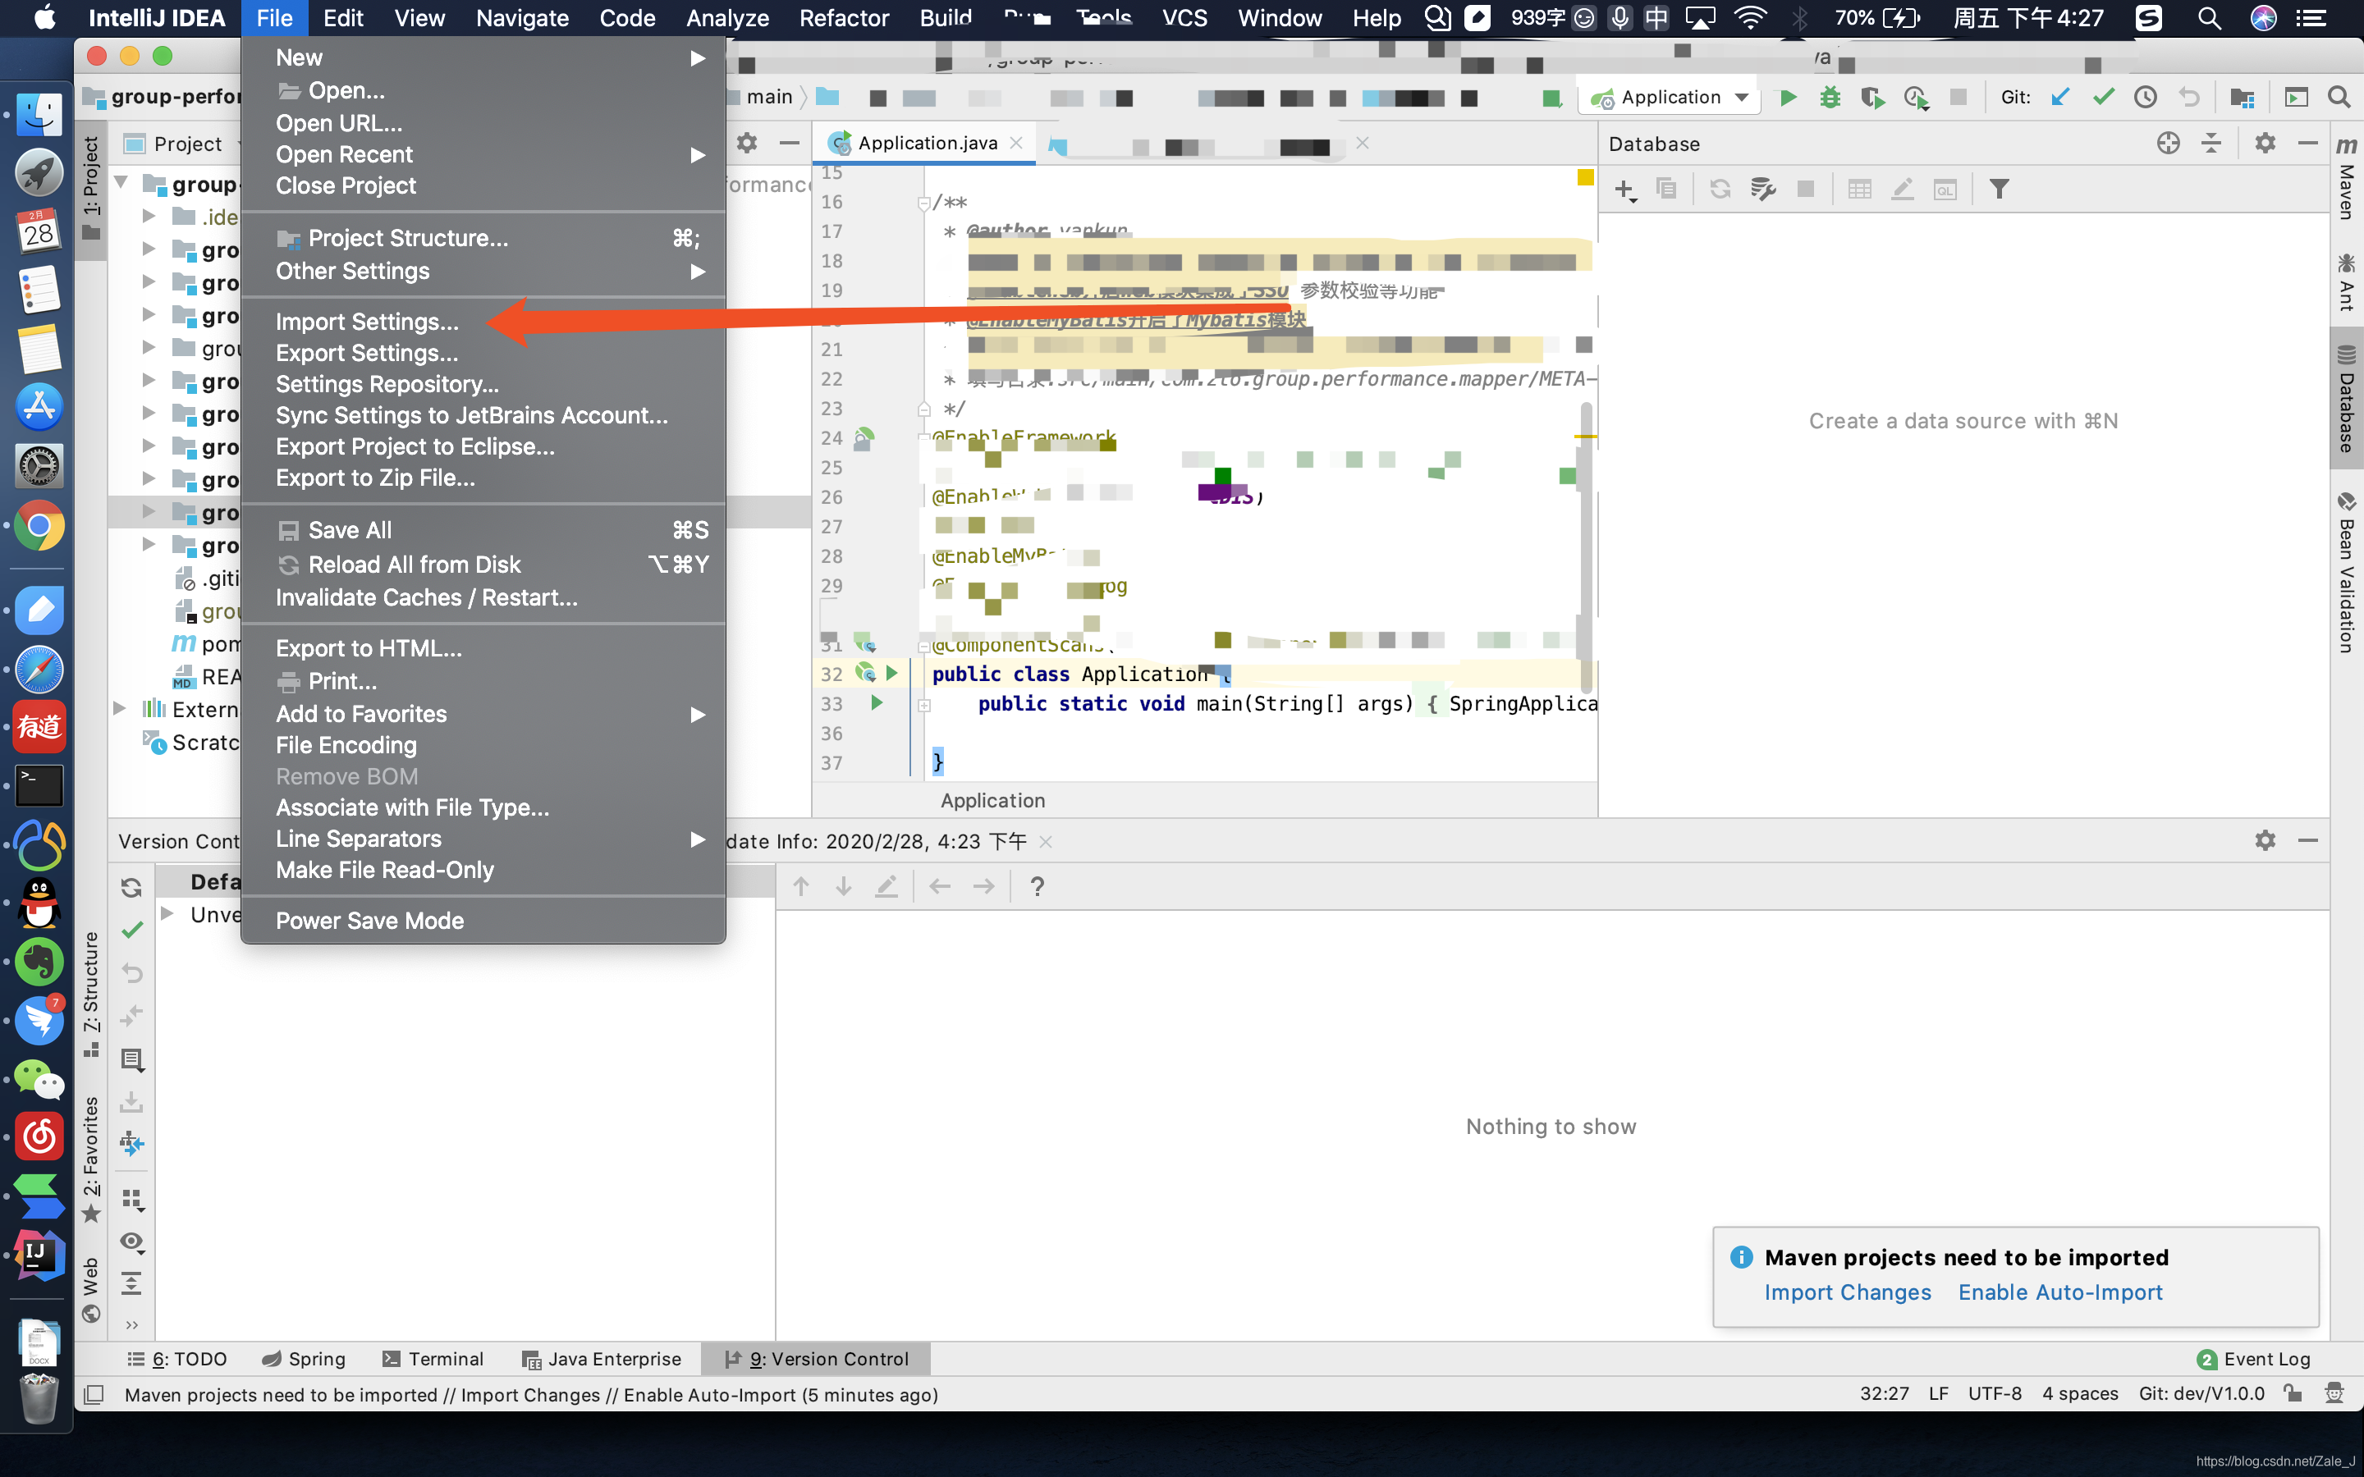The height and width of the screenshot is (1477, 2364).
Task: Click Version Control refresh icon
Action: pos(131,887)
